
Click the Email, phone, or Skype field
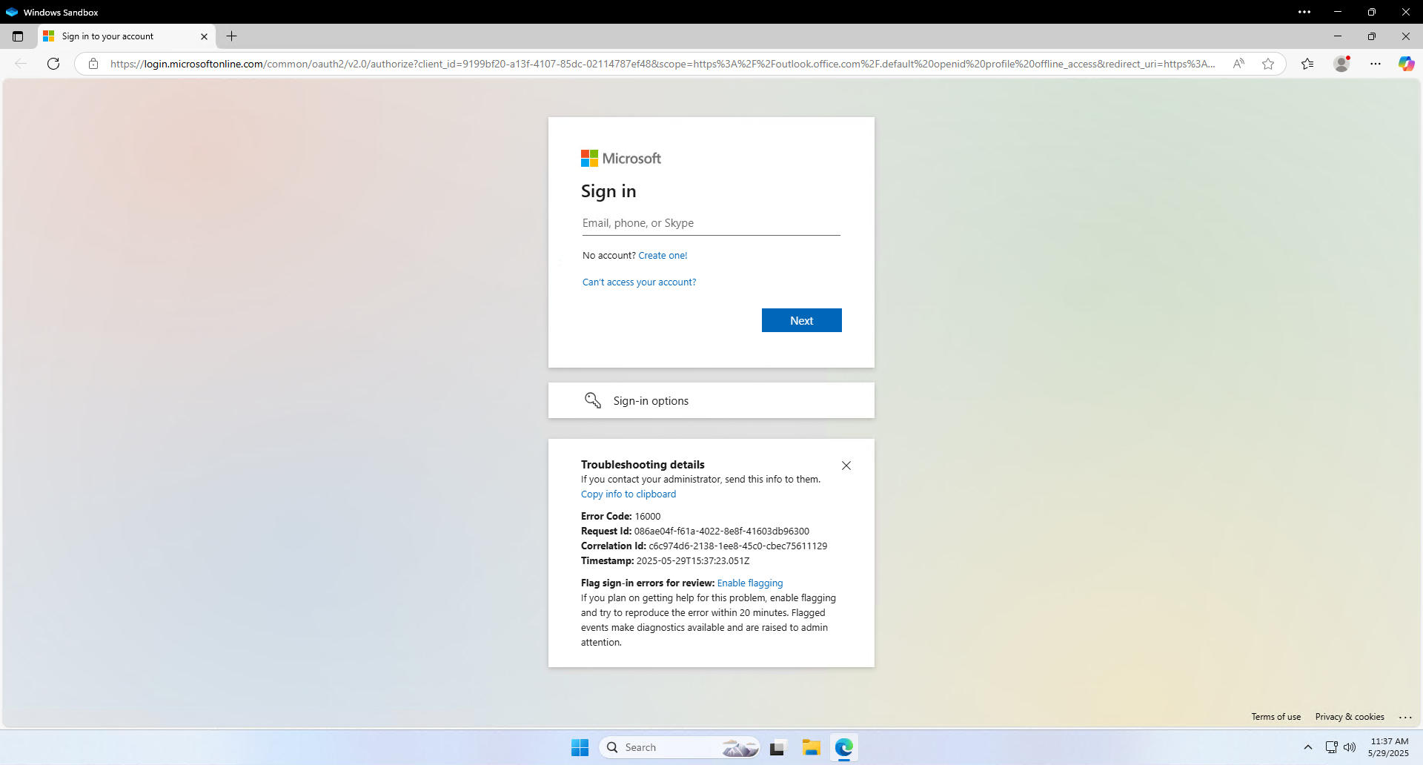click(x=710, y=223)
